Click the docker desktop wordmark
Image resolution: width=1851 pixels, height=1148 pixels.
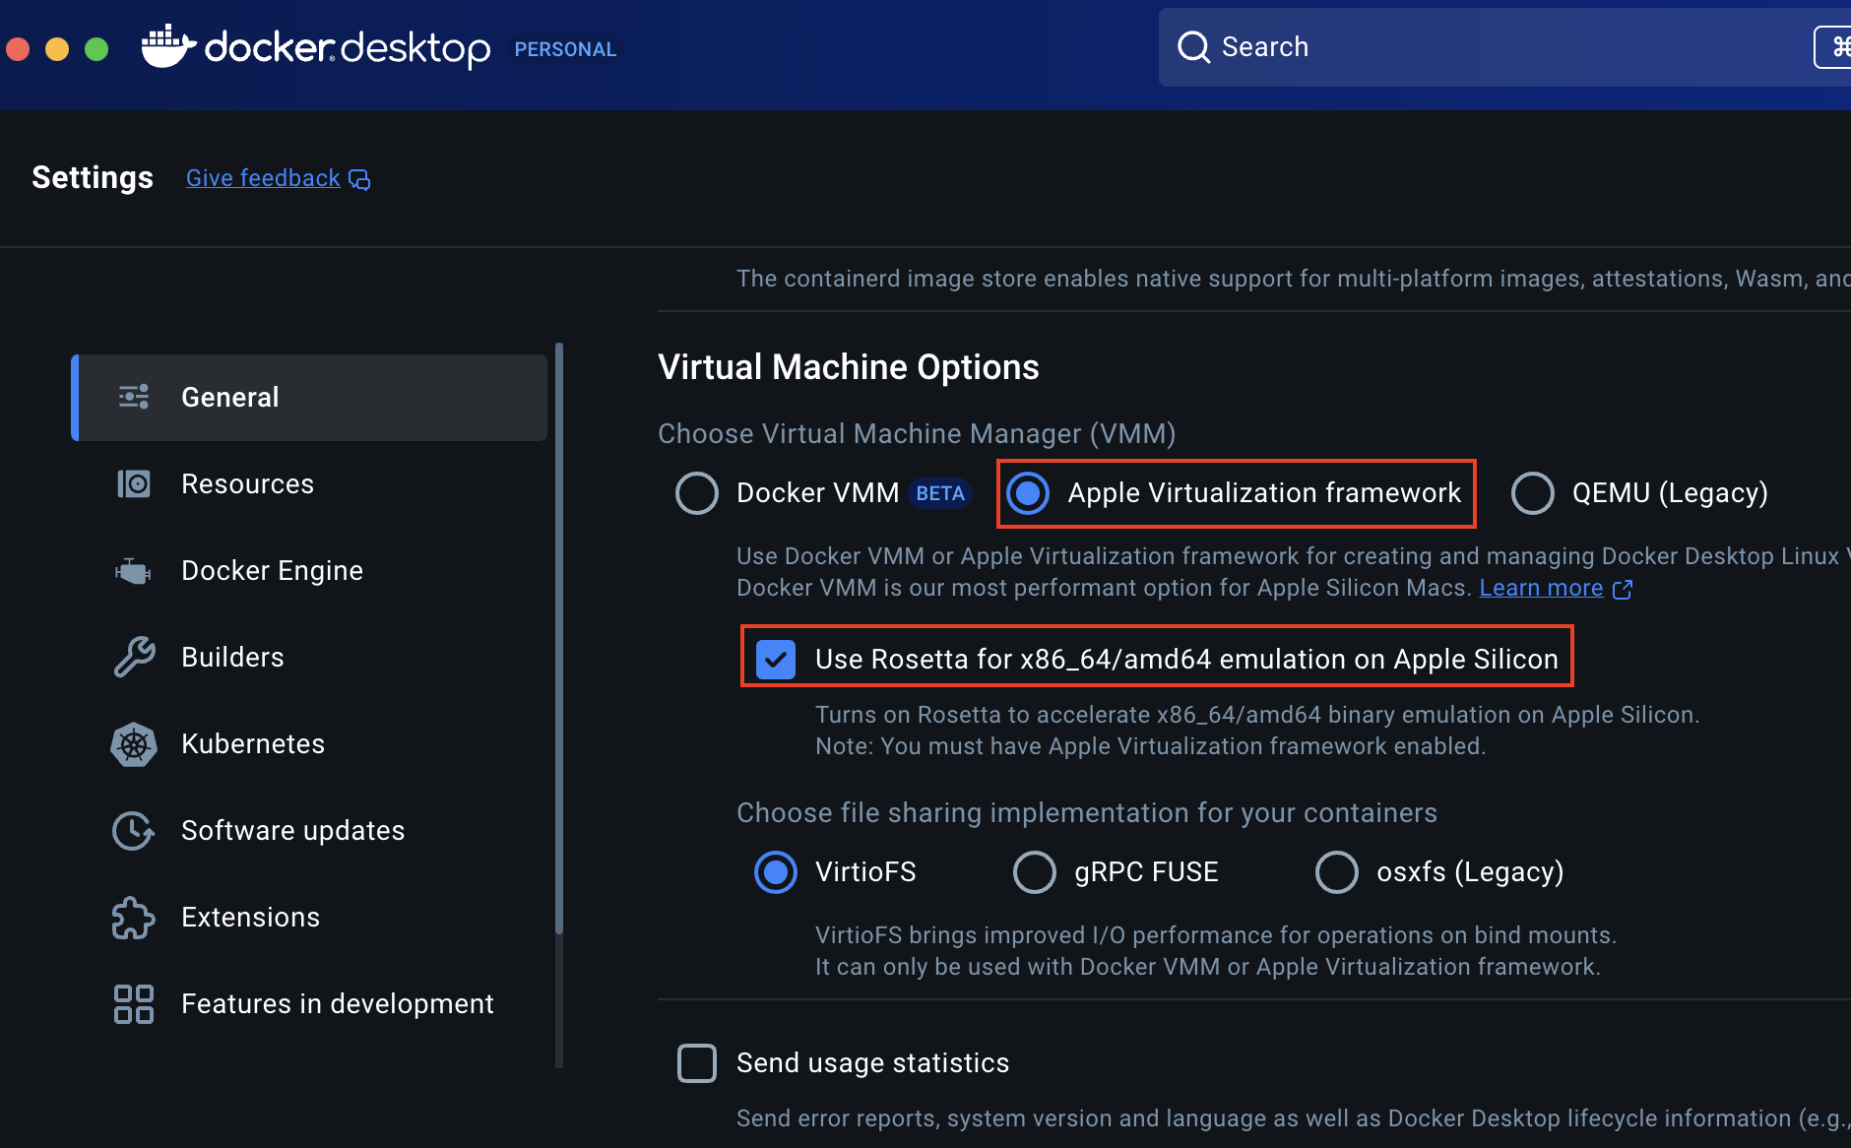(x=348, y=47)
